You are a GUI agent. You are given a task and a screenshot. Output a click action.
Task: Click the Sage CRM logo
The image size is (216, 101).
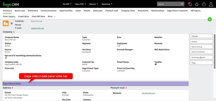11,4
